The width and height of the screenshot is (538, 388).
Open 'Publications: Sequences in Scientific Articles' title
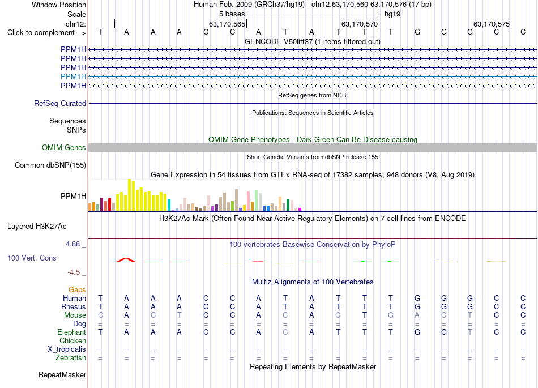[313, 113]
